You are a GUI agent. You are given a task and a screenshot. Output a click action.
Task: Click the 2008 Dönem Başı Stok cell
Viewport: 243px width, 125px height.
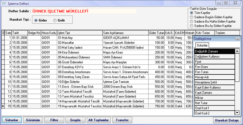point(125,86)
